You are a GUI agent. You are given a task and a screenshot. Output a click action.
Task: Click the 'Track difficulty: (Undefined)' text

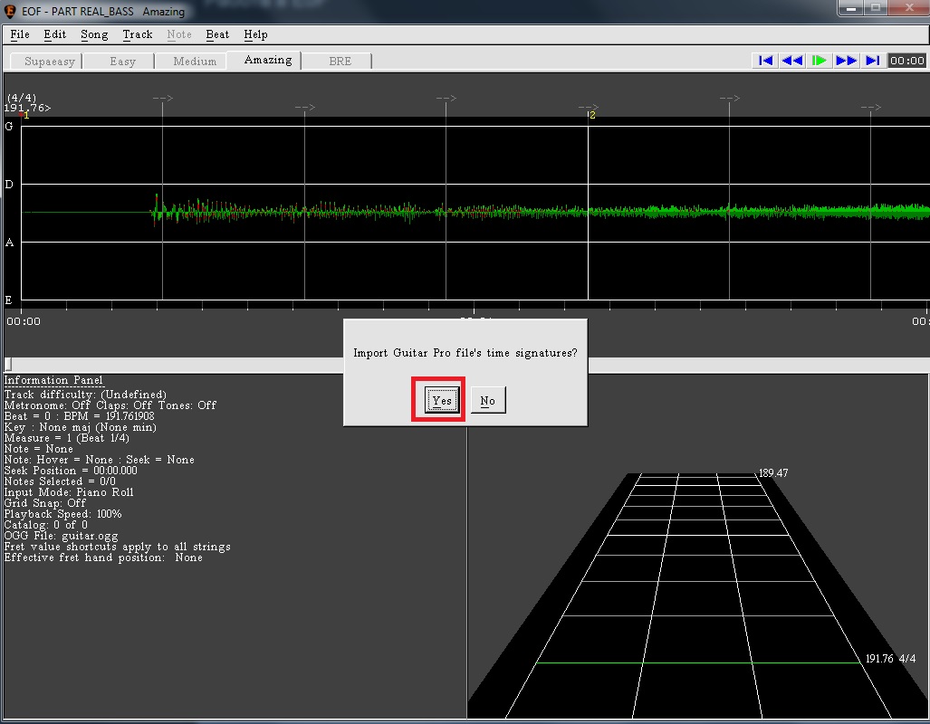pyautogui.click(x=85, y=395)
